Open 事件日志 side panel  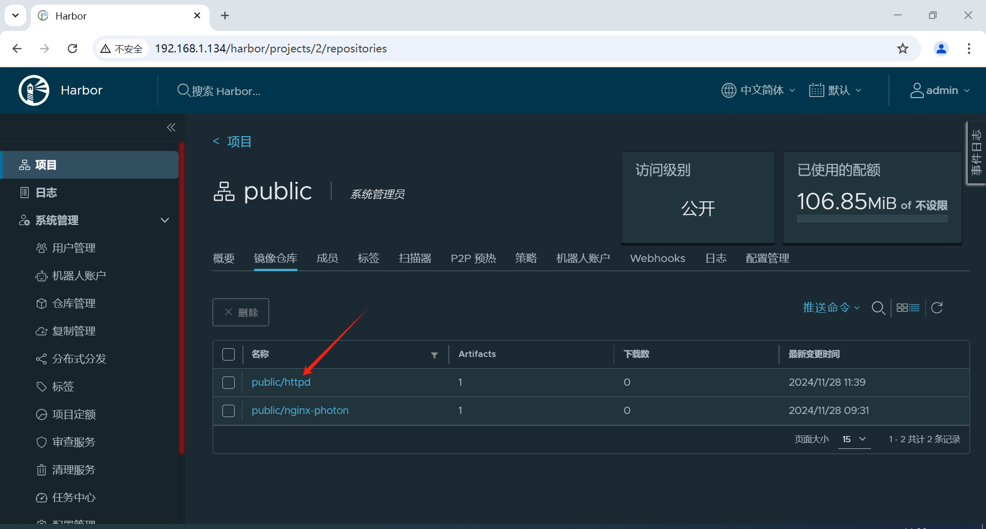[976, 153]
